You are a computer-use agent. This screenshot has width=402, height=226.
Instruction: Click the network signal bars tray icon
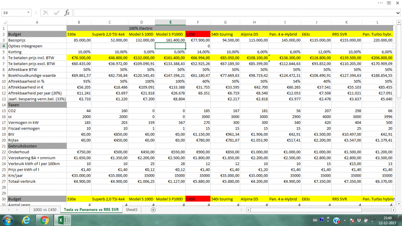(373, 220)
